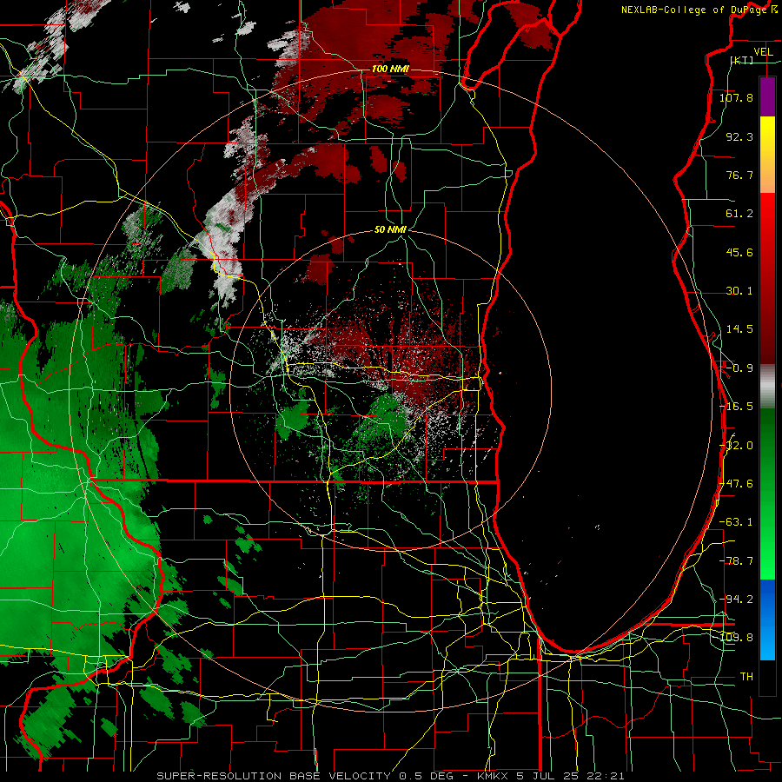Click the [KT] units label
The image size is (782, 782).
click(x=742, y=60)
